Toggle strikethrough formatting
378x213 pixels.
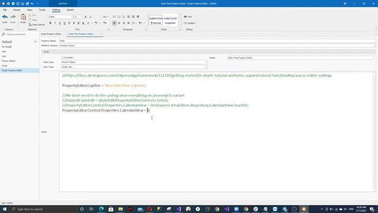click(69, 23)
